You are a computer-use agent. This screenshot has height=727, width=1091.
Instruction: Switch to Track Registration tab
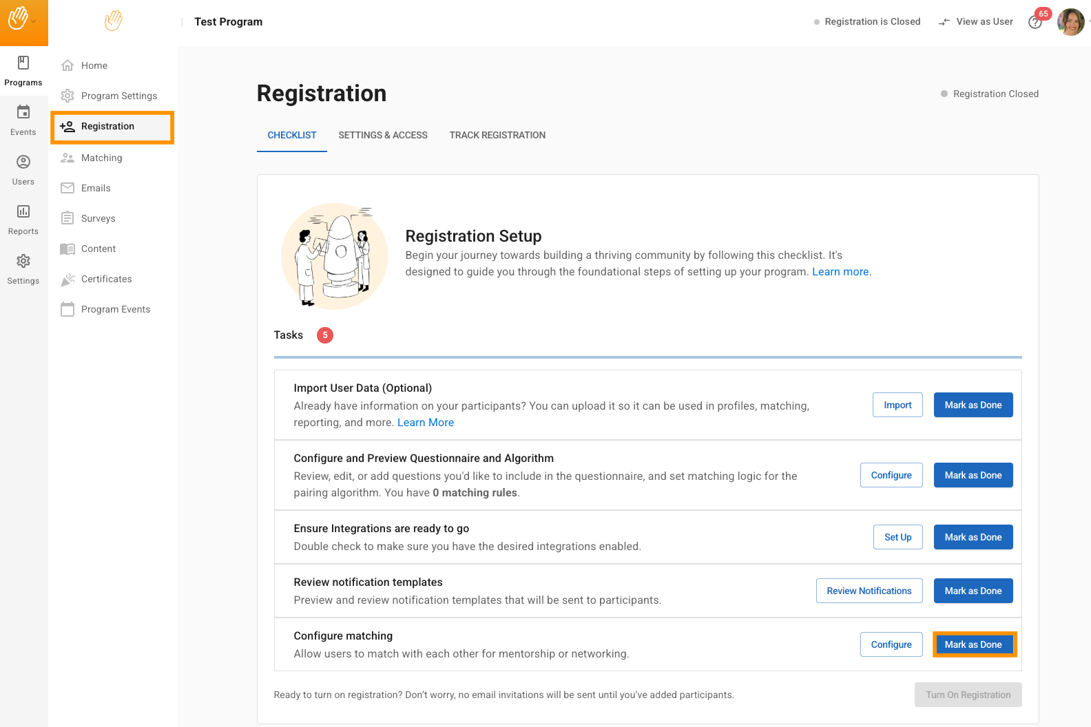pyautogui.click(x=497, y=136)
